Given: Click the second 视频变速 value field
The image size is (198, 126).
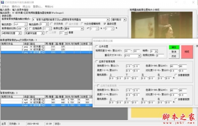Looking at the screenshot, I should point(137,51).
